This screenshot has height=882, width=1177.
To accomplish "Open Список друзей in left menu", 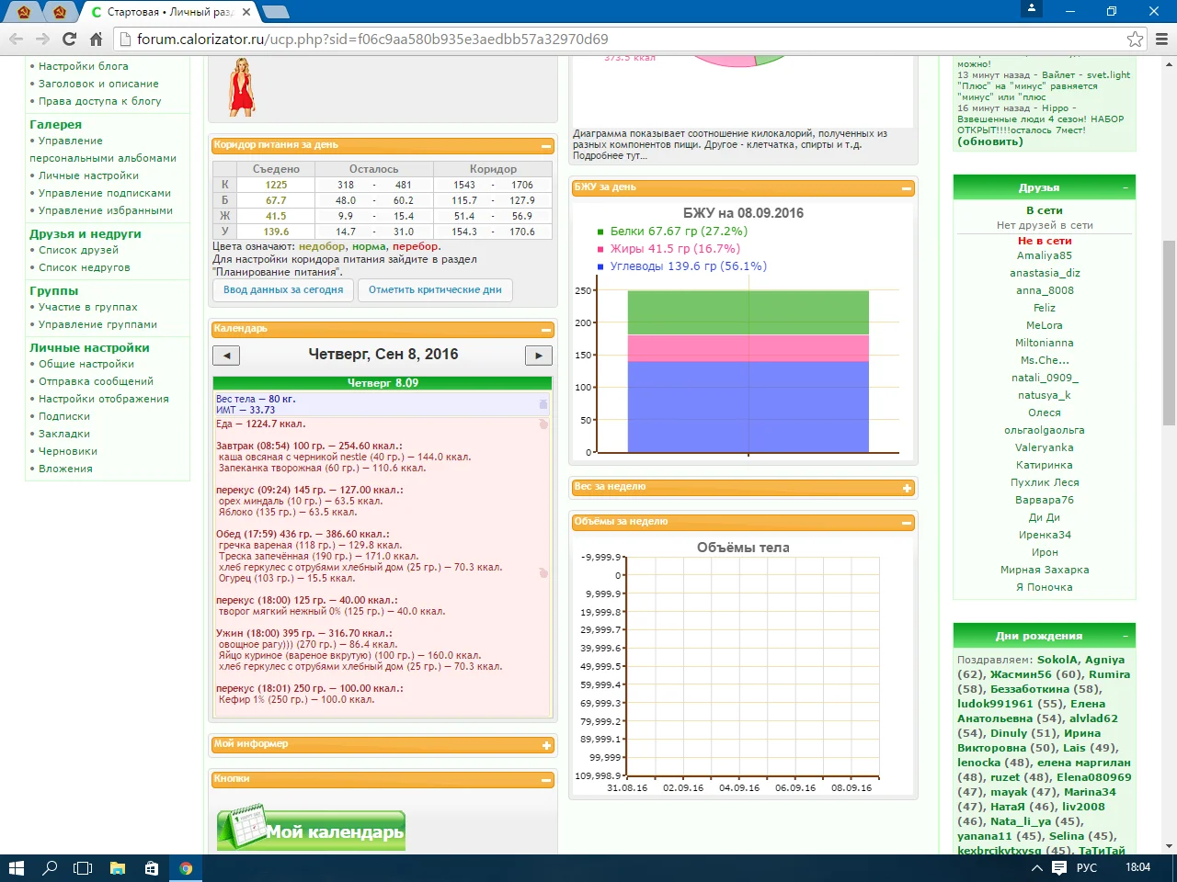I will pos(78,250).
